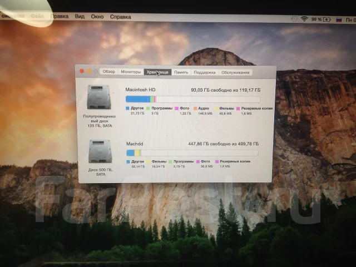356x267 pixels.
Task: Click the Machdd 500 ГБ disk icon
Action: 100,151
